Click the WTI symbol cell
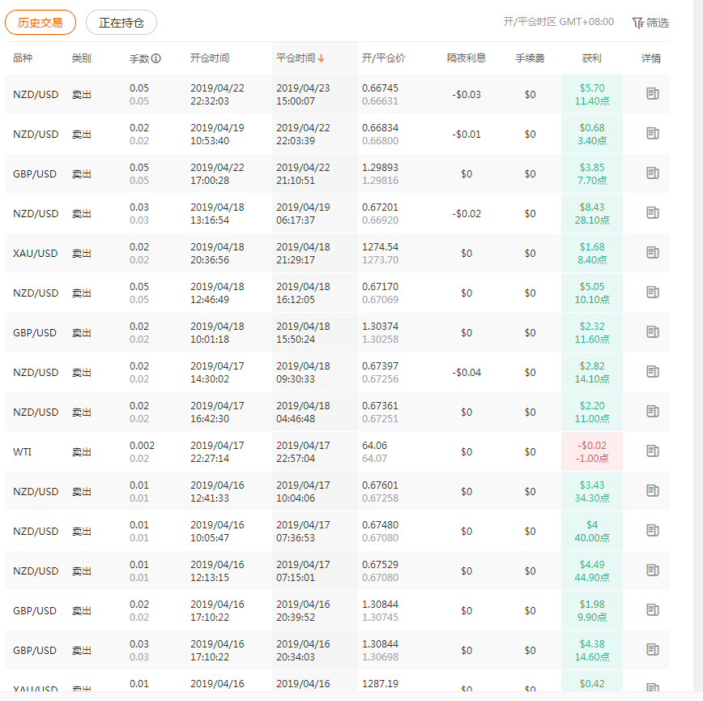 pos(23,451)
